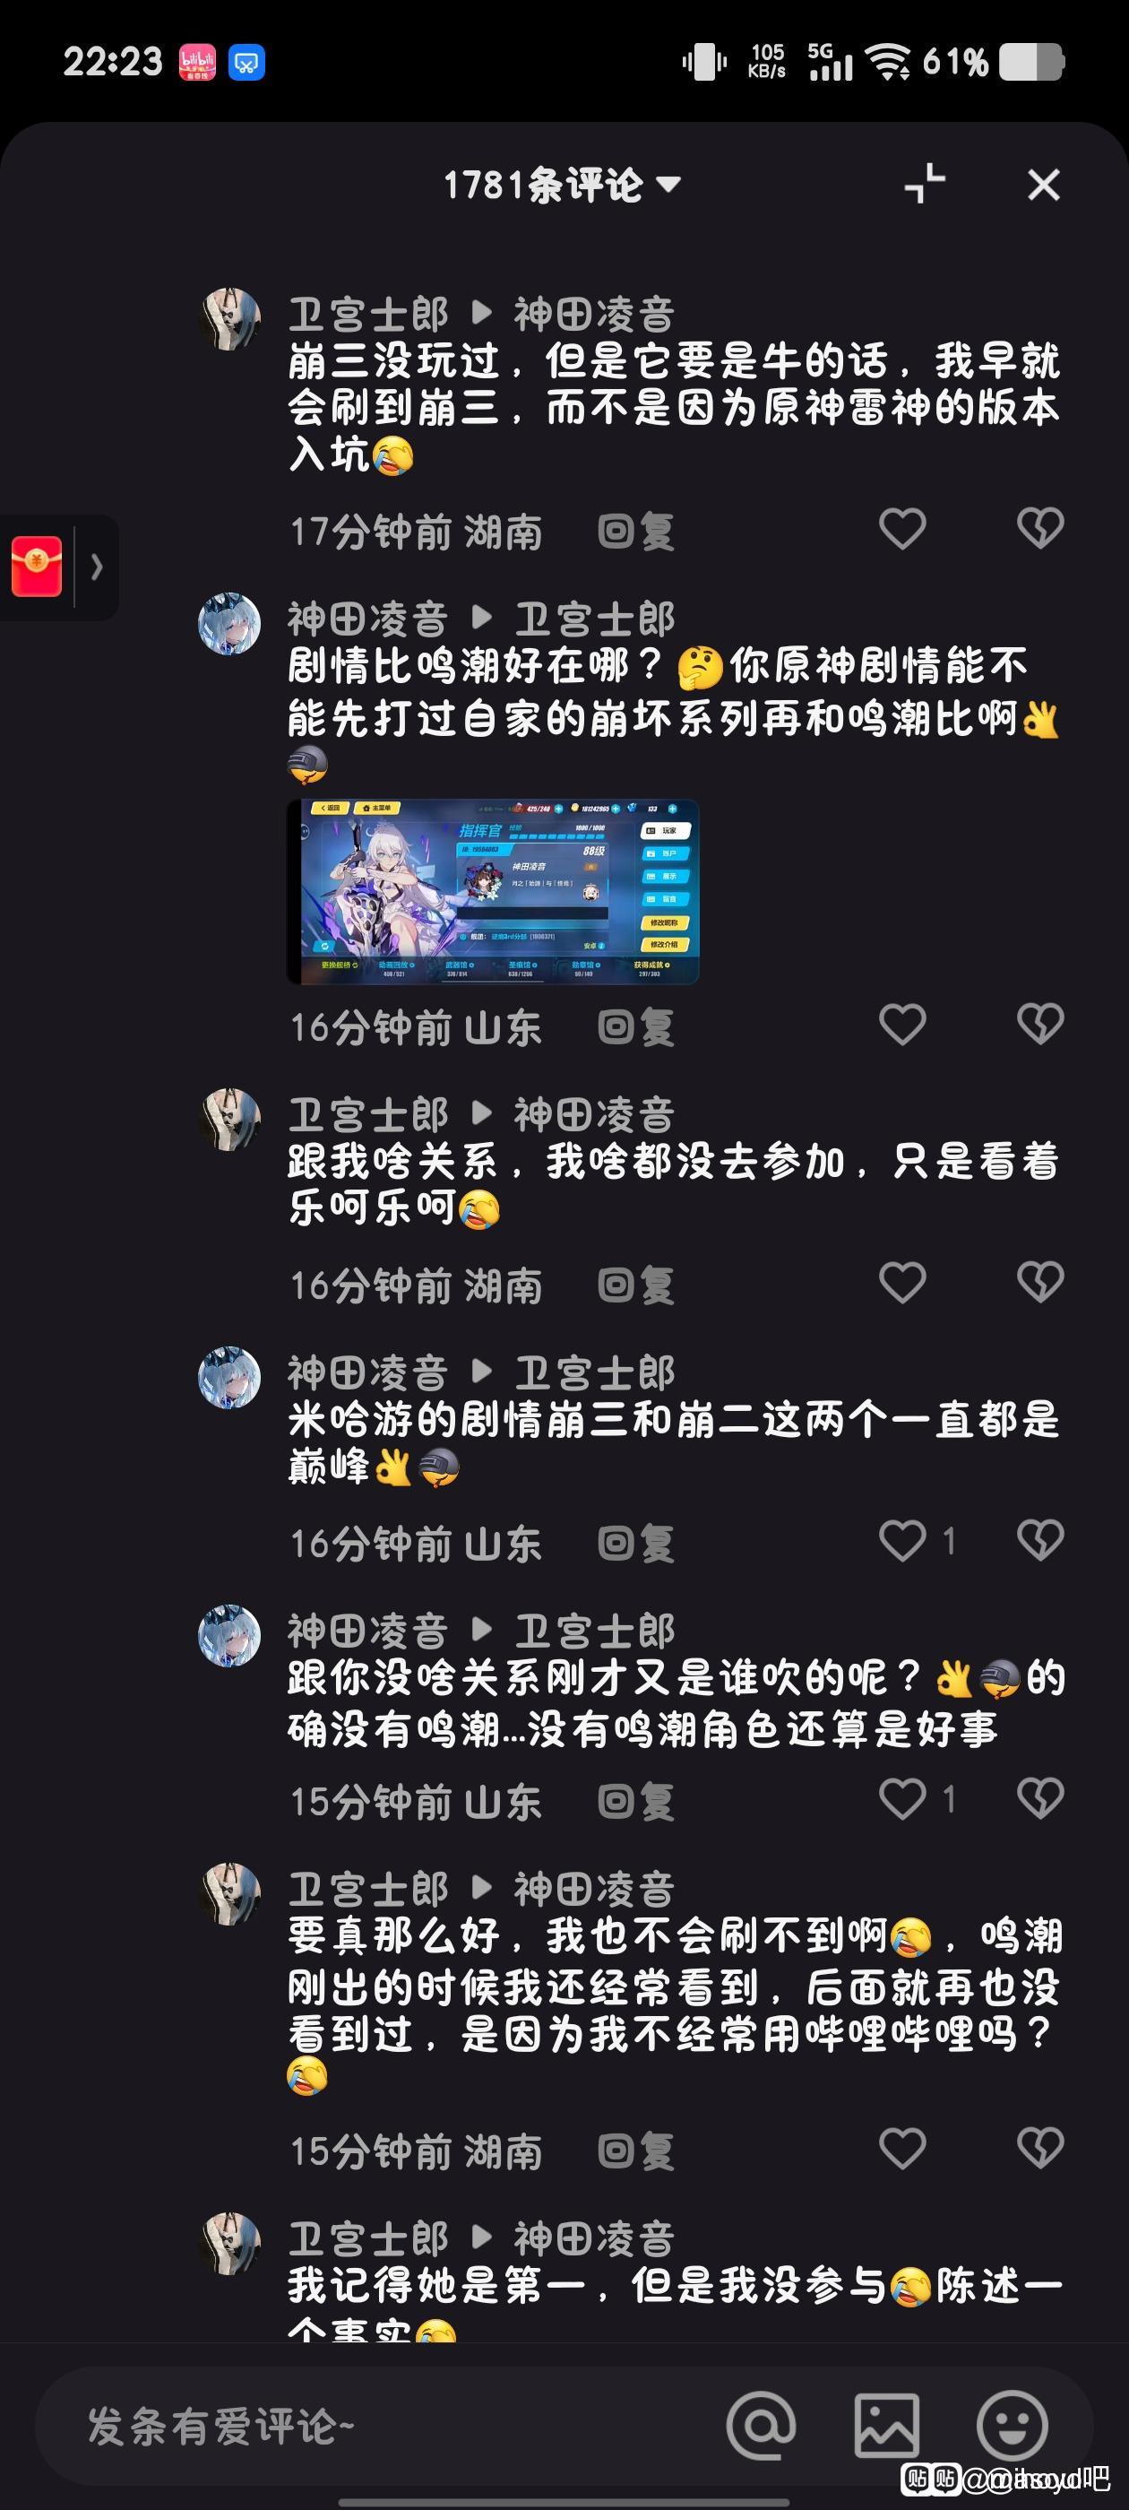Reply to the comment posted 17分钟前 湖南

[x=636, y=531]
